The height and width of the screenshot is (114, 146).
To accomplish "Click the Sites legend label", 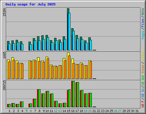I will coord(143,69).
